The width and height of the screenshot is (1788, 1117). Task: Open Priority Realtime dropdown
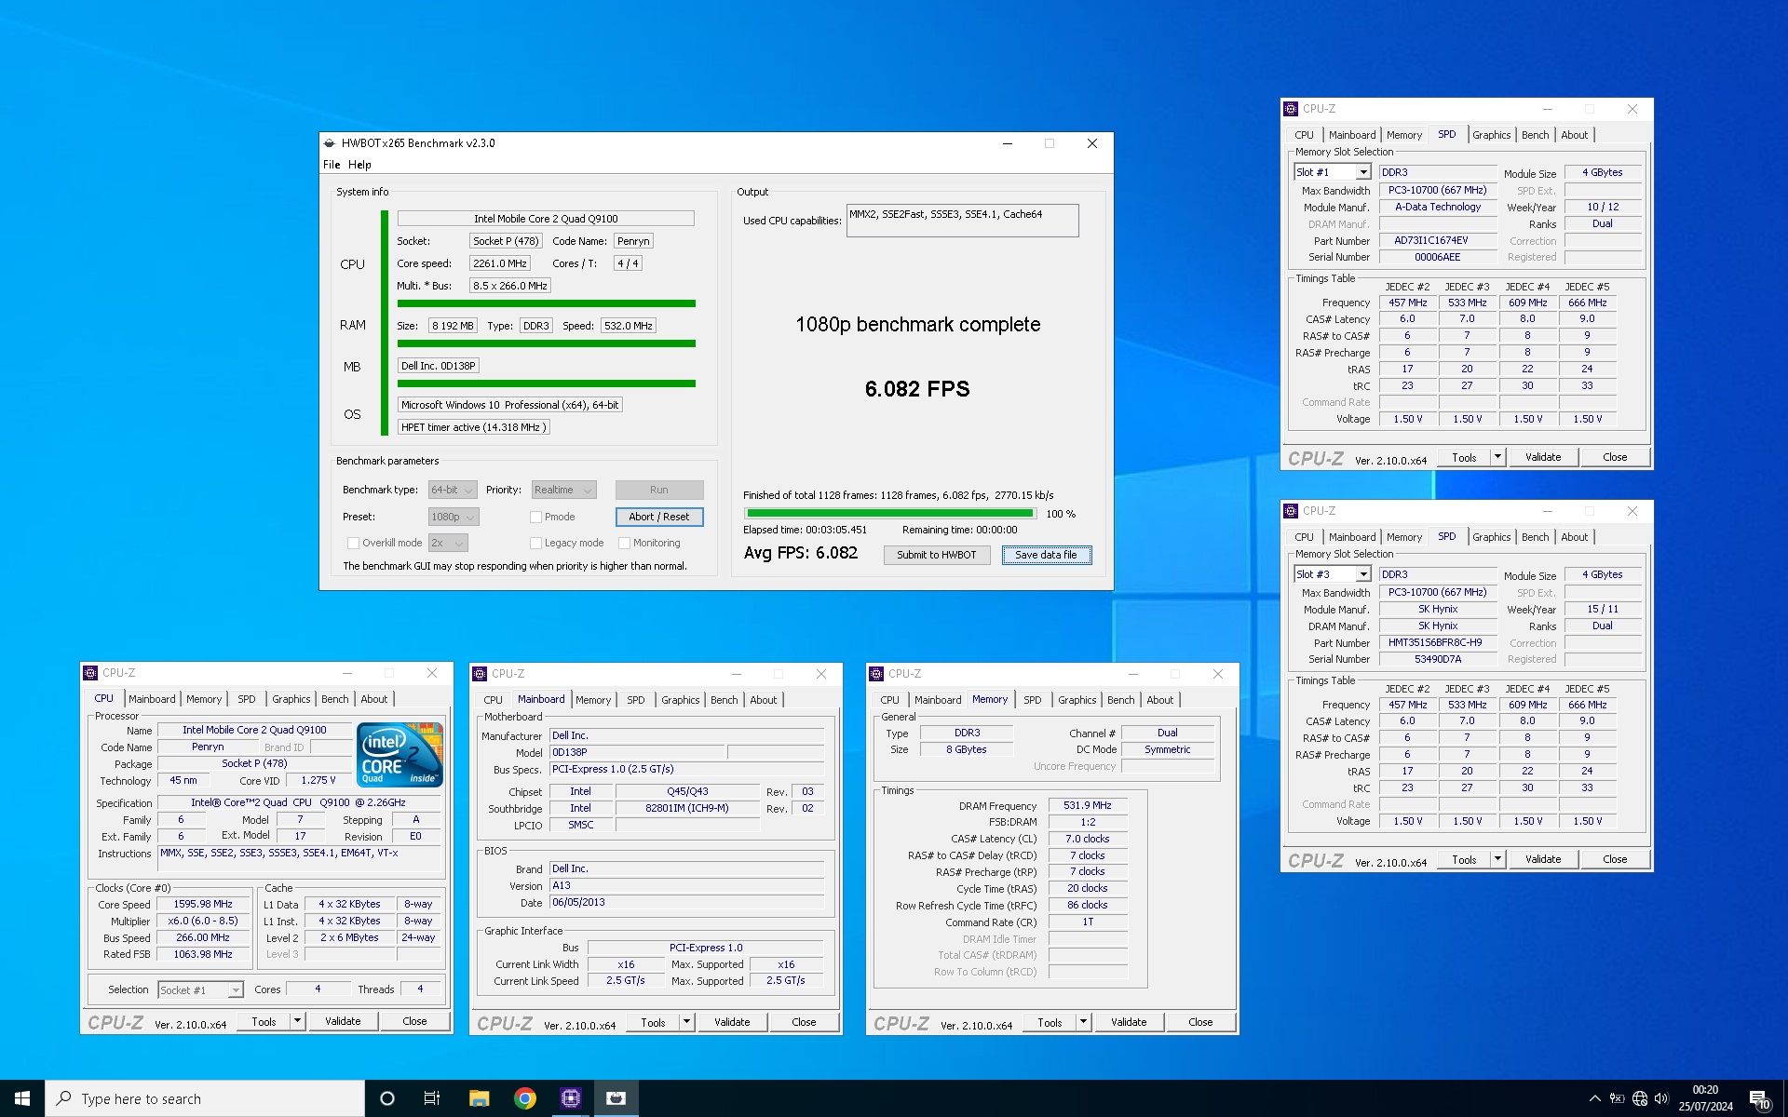coord(563,490)
